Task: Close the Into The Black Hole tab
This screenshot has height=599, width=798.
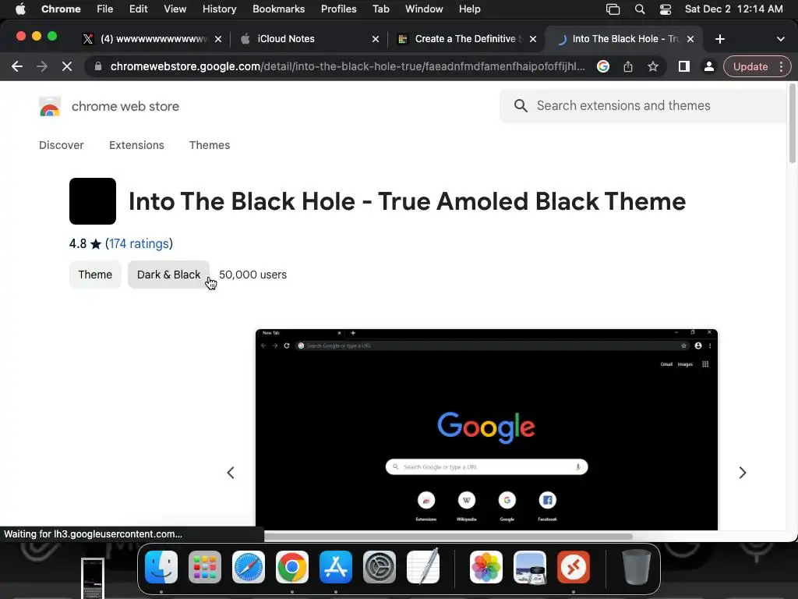Action: coord(690,39)
